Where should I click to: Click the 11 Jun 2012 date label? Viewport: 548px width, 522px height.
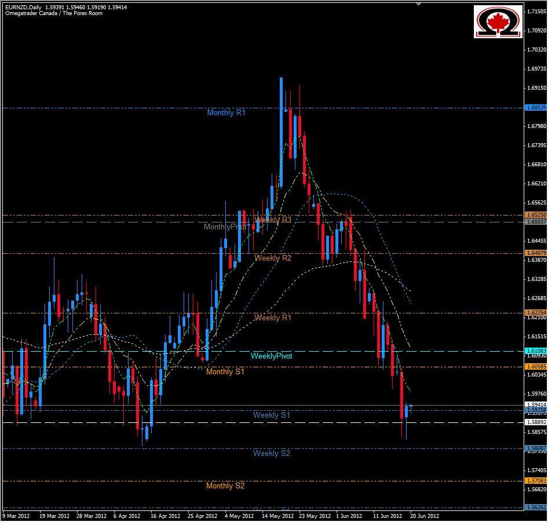388,516
